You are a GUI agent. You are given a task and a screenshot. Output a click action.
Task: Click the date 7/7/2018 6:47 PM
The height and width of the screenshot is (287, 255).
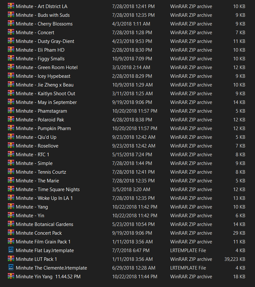point(131,251)
